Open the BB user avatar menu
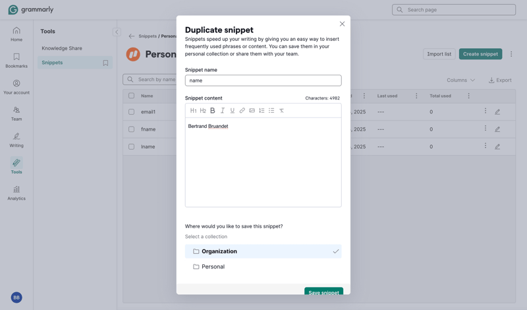 [16, 297]
